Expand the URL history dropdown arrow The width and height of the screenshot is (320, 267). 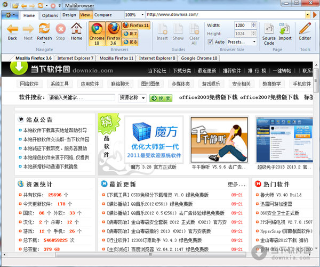click(308, 15)
